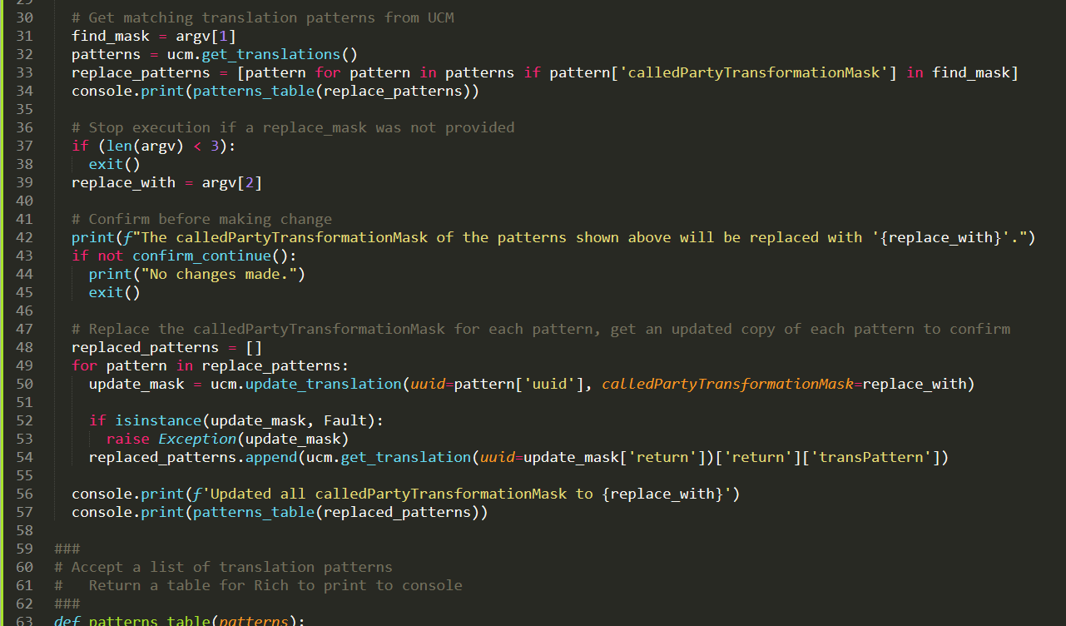Click line number 37 in the gutter
This screenshot has height=626, width=1066.
24,146
